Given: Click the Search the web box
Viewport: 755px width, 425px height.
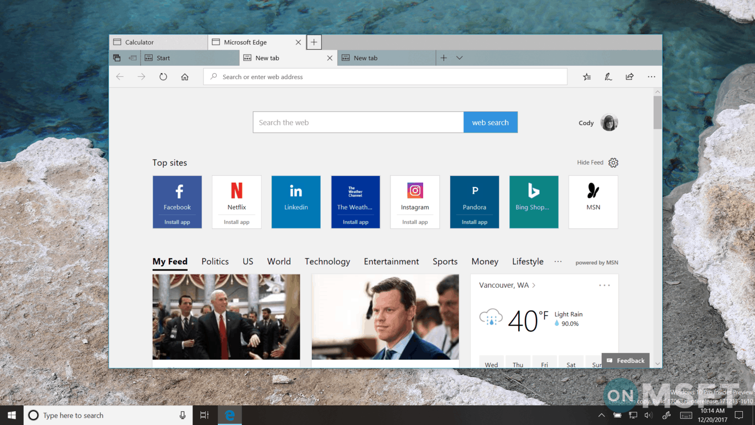Looking at the screenshot, I should tap(358, 122).
